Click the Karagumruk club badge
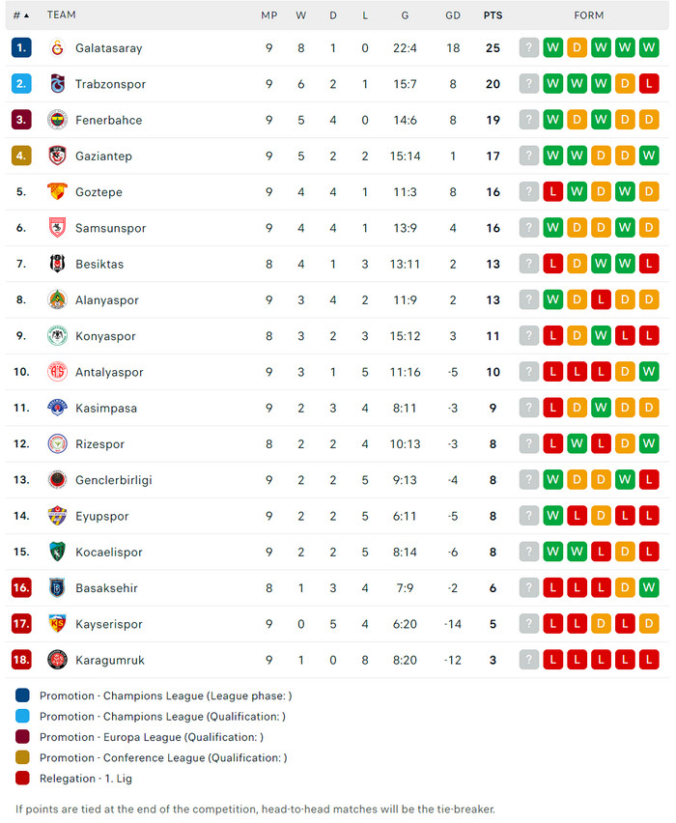 click(x=57, y=660)
